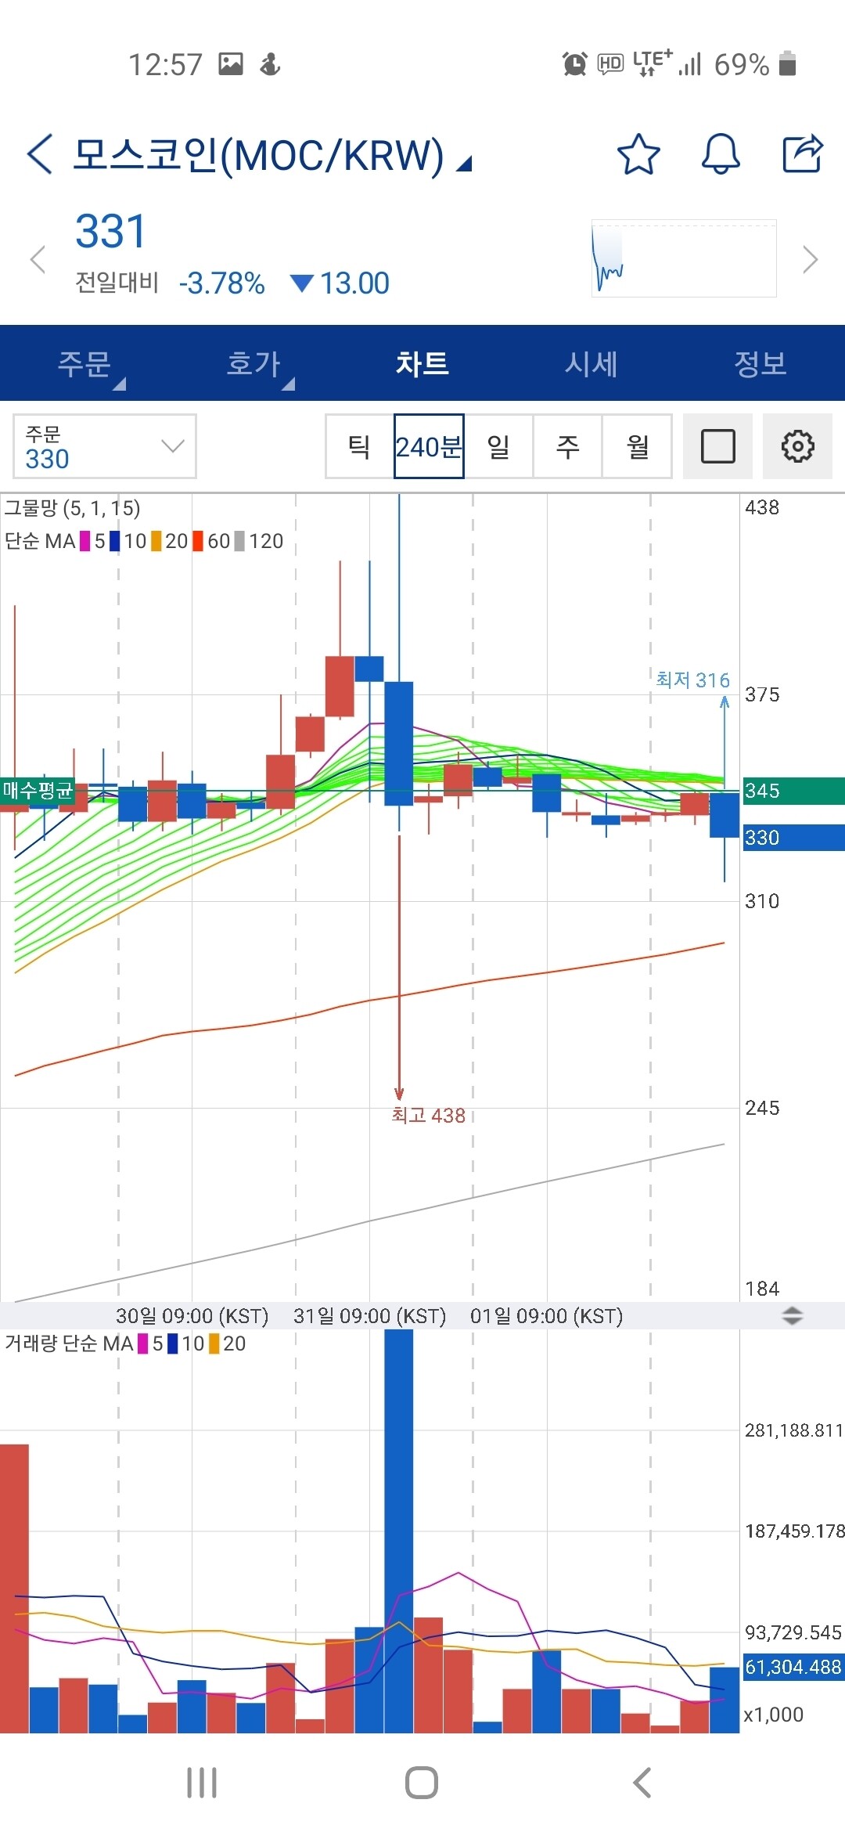Switch chart interval to 일 (daily)
845x1832 pixels.
coord(498,446)
